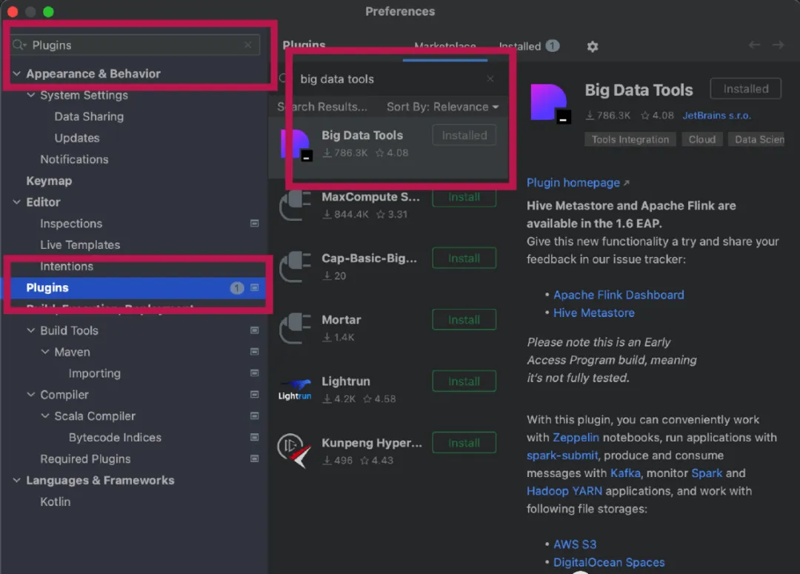Click the Kunpeng Hyper plugin icon
This screenshot has height=574, width=800.
[x=294, y=450]
